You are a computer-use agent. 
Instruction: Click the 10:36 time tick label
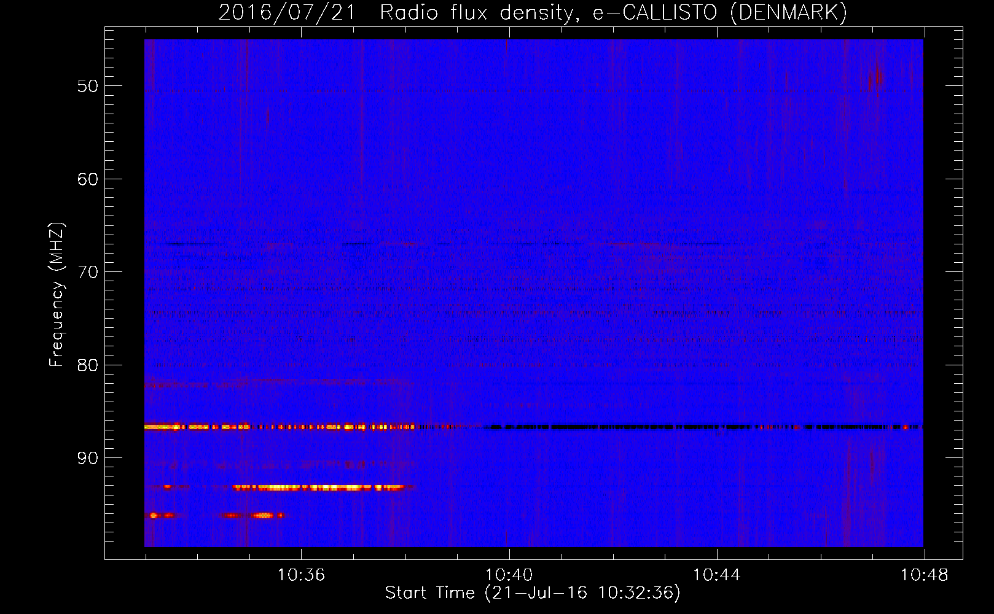301,575
